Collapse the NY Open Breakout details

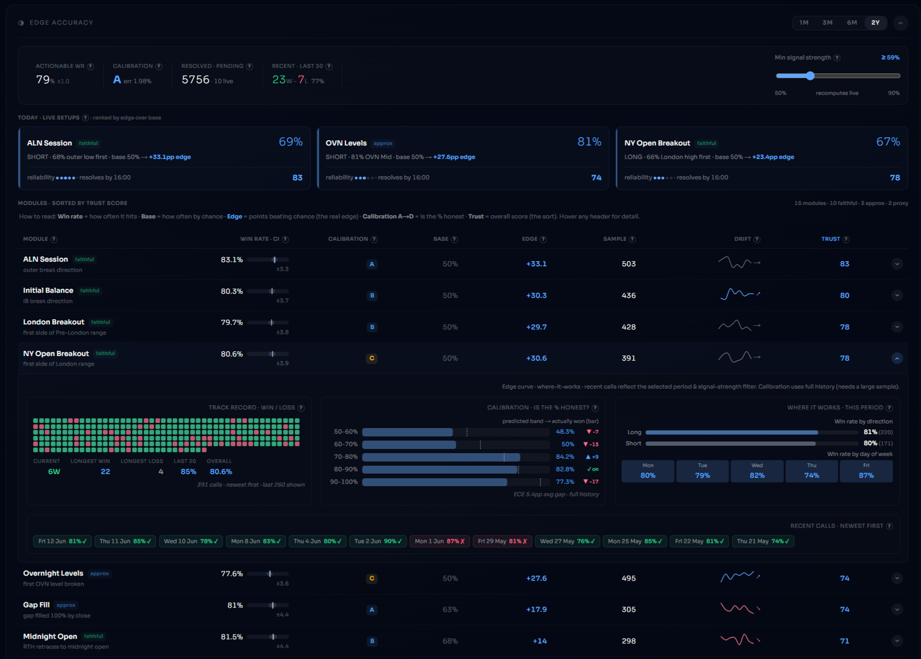[897, 358]
